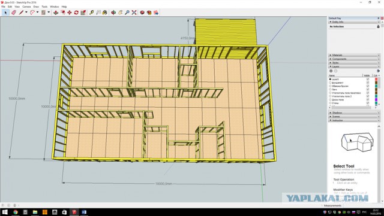Open the Window menu

click(x=54, y=7)
